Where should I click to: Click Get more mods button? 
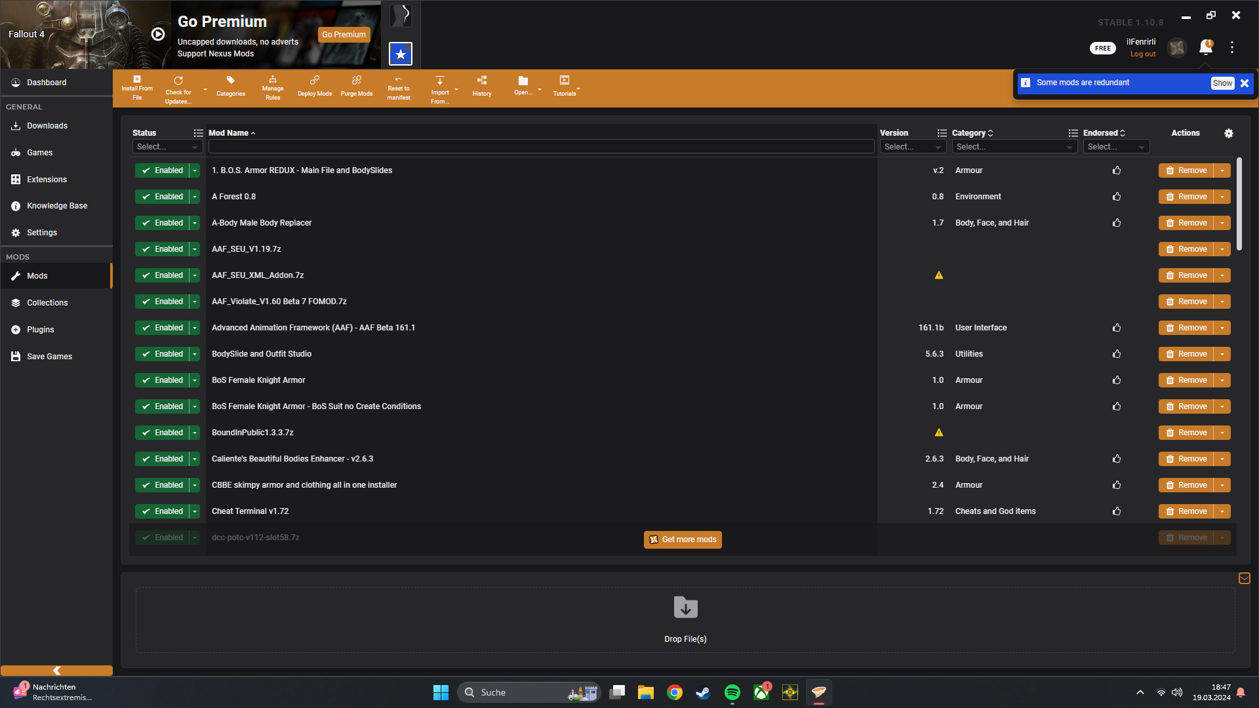click(683, 540)
